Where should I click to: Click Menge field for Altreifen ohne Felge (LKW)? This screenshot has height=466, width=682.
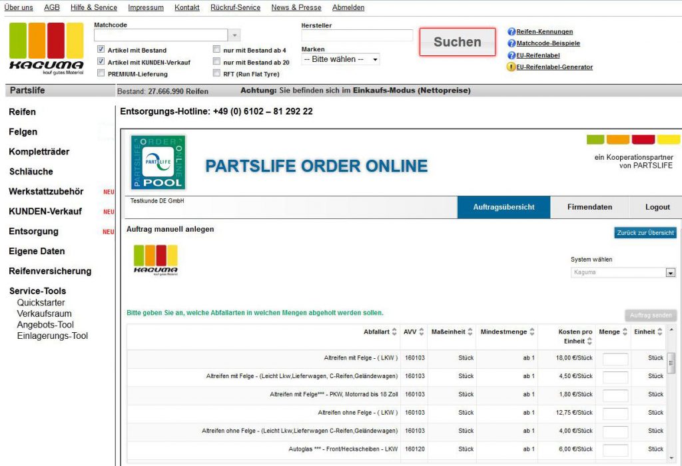tap(615, 413)
